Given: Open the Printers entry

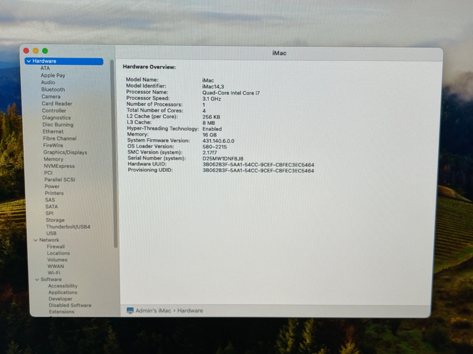Looking at the screenshot, I should coord(54,193).
